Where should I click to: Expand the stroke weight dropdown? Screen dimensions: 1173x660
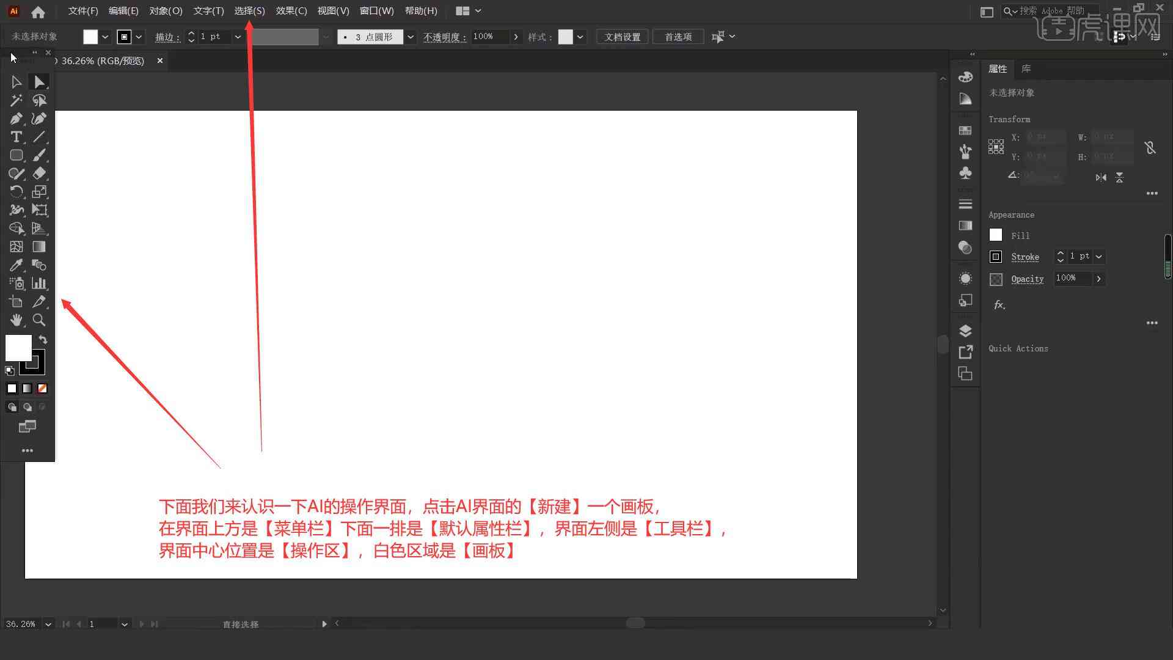[238, 36]
